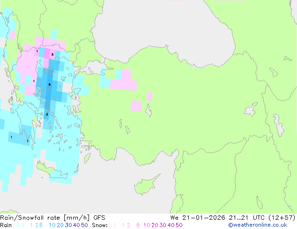The width and height of the screenshot is (297, 229).
Task: Select the Rain legend value 20
Action: tap(60, 225)
